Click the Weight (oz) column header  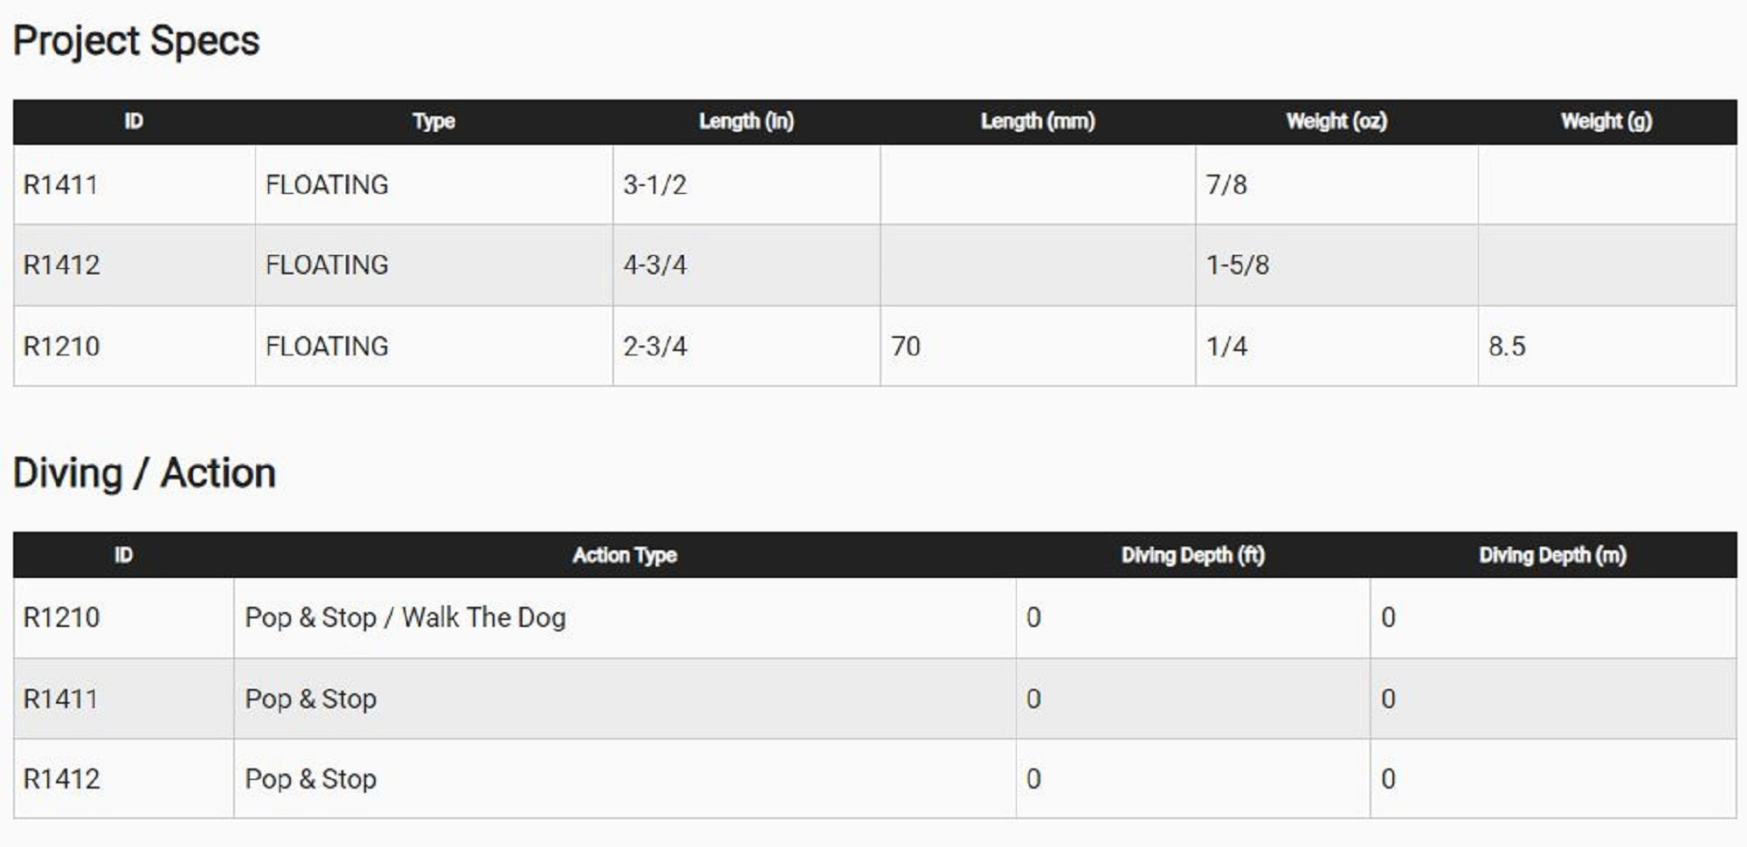click(x=1336, y=121)
